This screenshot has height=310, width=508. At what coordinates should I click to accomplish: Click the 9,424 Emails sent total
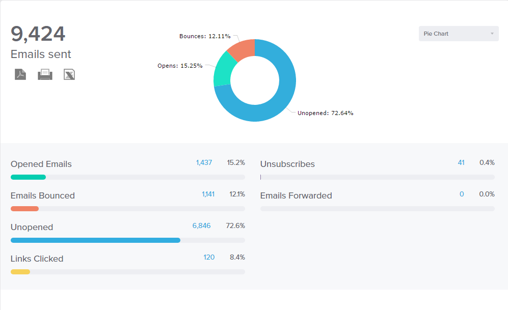pos(38,34)
